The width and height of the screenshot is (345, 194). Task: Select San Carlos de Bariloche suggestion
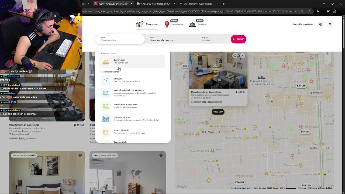(x=132, y=93)
